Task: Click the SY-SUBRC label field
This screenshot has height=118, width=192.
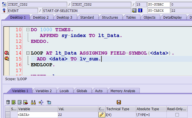Action: pos(159,4)
